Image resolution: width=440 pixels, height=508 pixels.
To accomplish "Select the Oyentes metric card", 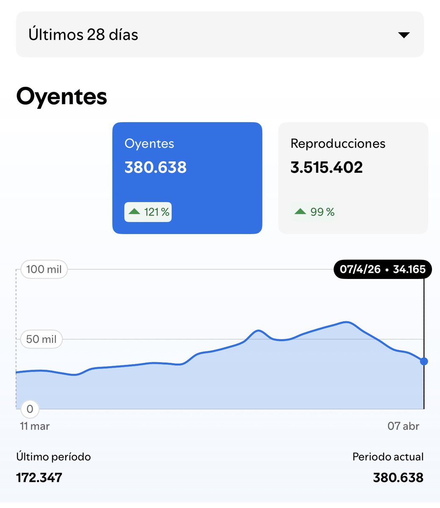I will [x=187, y=178].
